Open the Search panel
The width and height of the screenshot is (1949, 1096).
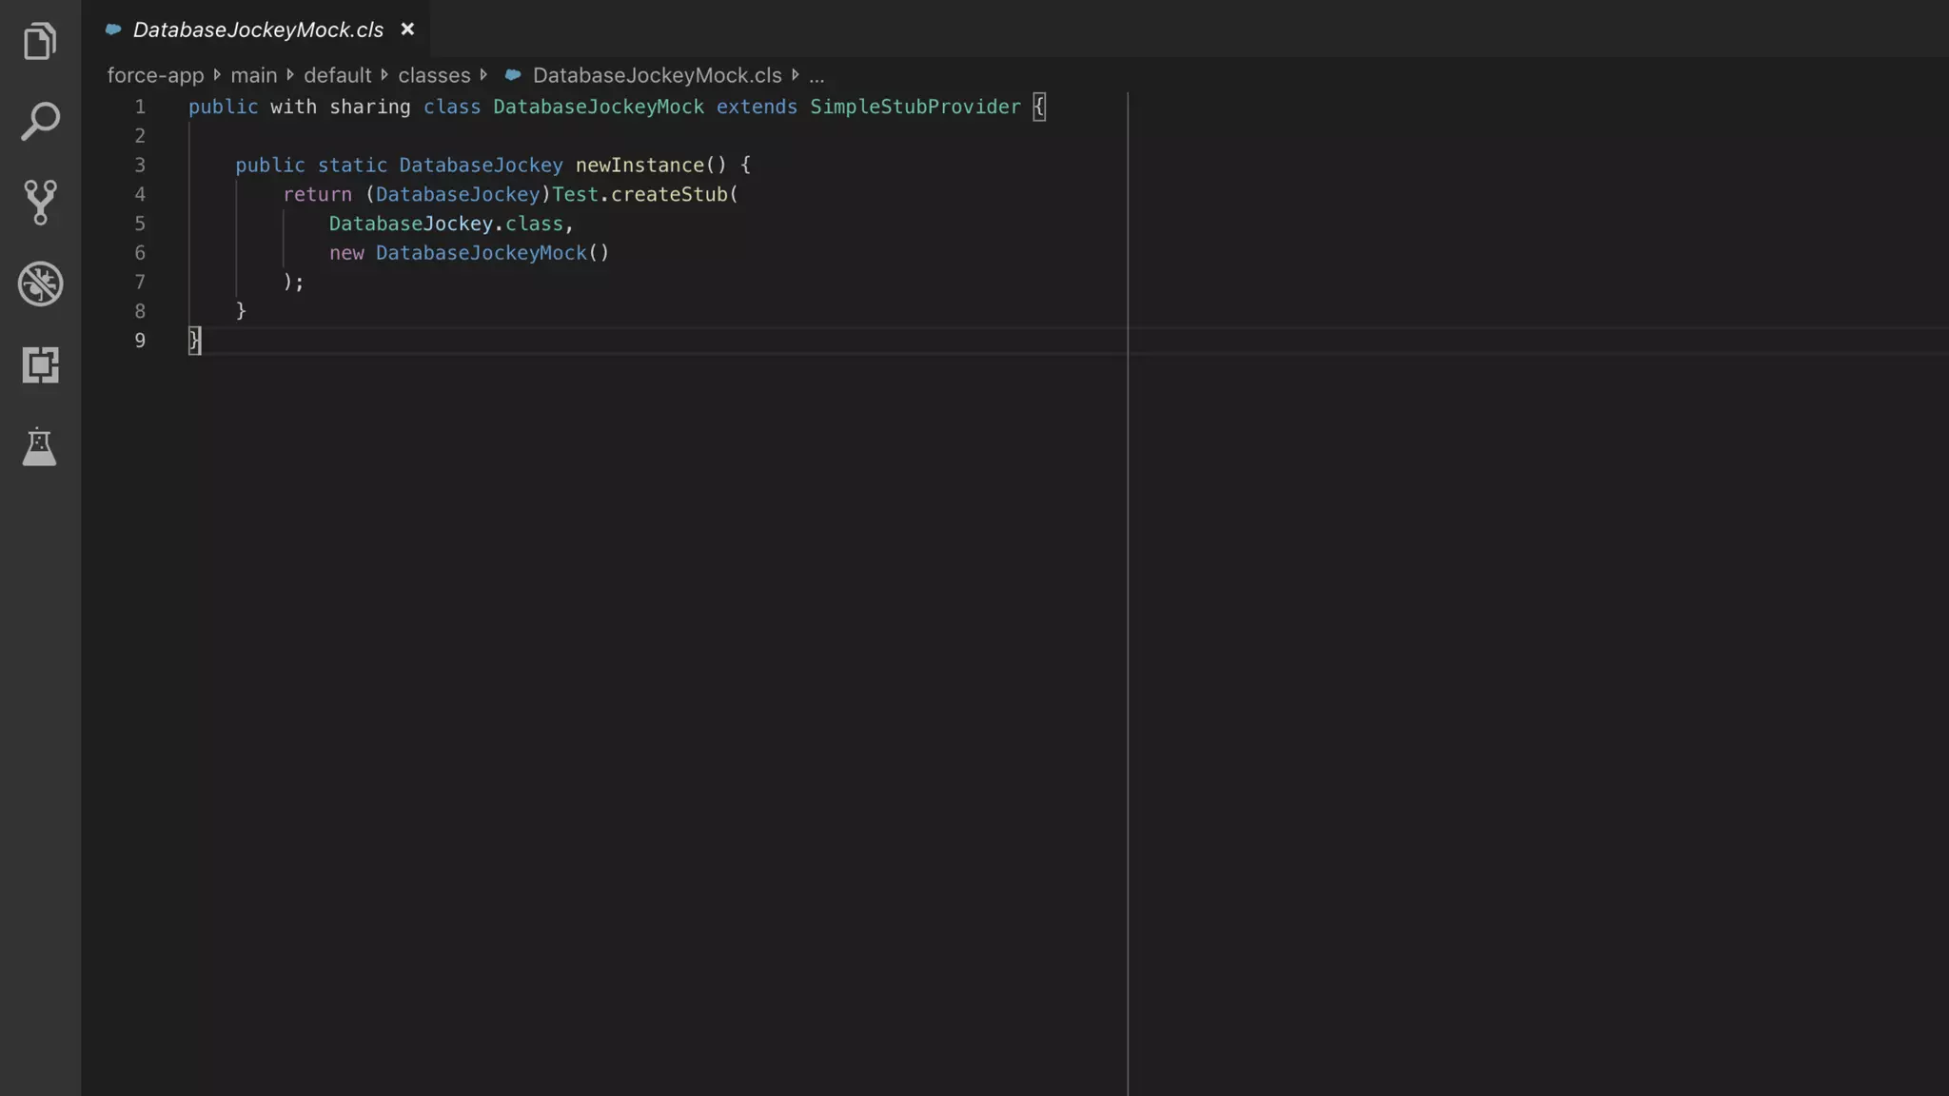coord(40,122)
